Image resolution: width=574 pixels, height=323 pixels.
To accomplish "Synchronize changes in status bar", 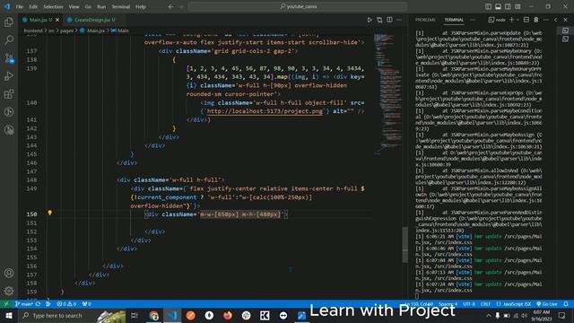I will coord(38,304).
